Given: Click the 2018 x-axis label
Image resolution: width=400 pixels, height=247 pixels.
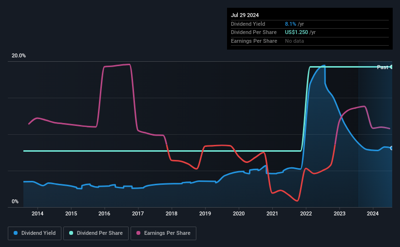Looking at the screenshot, I should pyautogui.click(x=171, y=213).
